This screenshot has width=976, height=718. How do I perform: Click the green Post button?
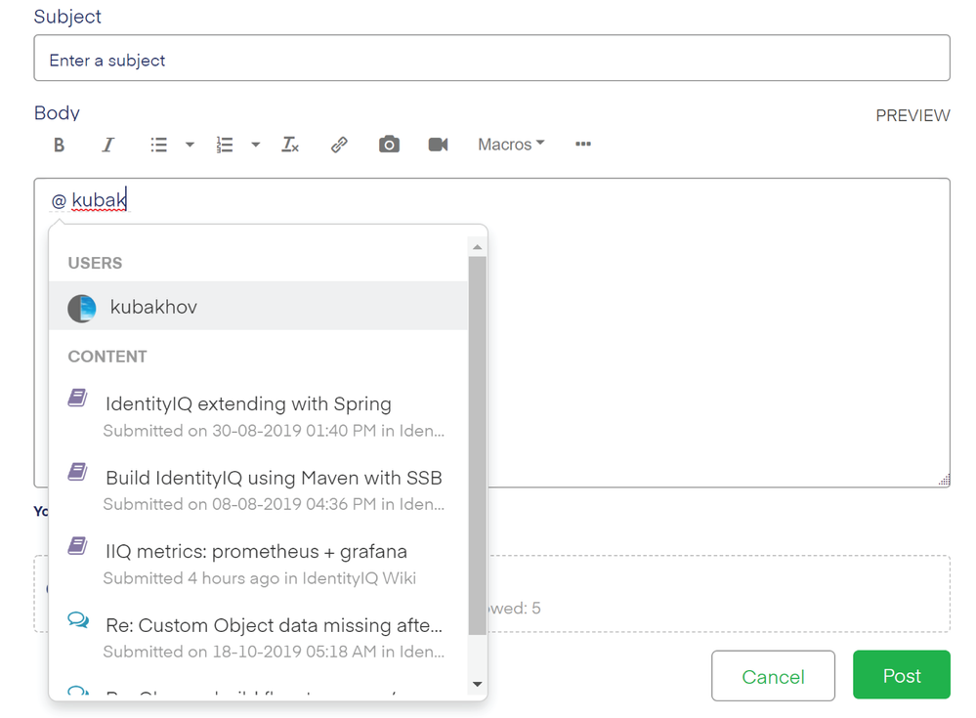coord(901,676)
